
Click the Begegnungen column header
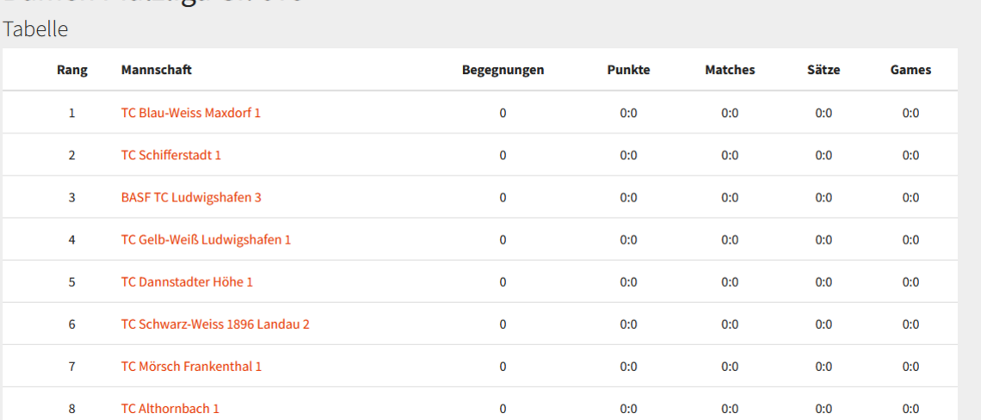[503, 70]
